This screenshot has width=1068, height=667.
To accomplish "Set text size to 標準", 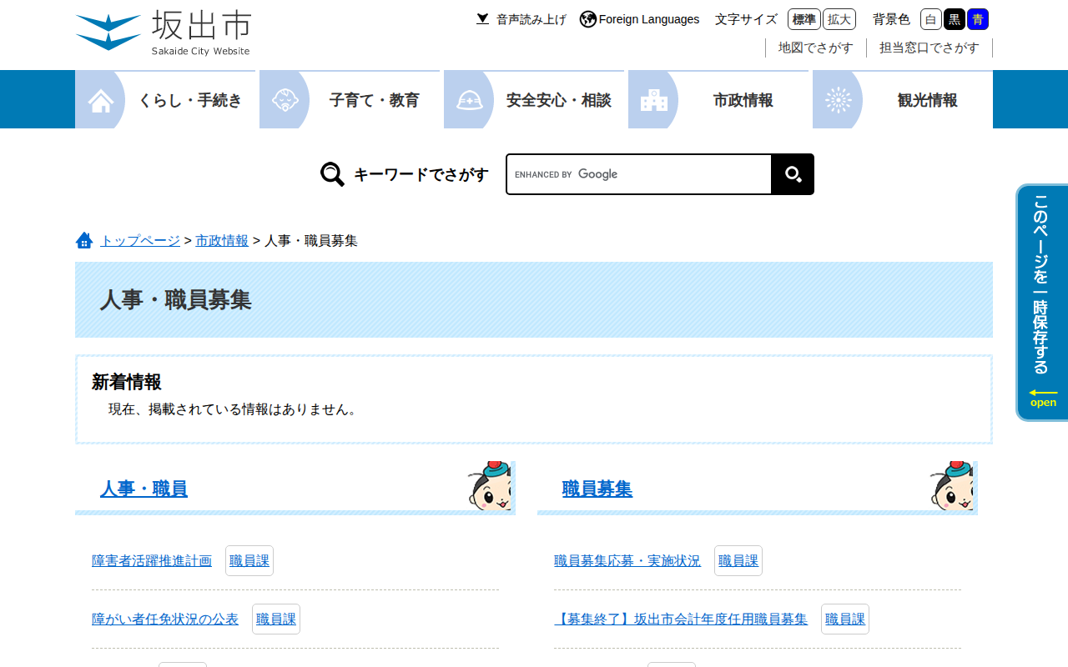I will (804, 19).
